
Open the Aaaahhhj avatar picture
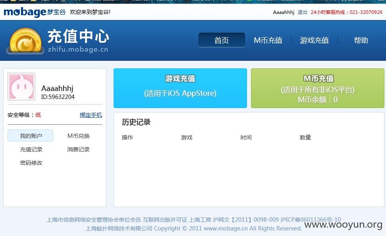click(21, 87)
